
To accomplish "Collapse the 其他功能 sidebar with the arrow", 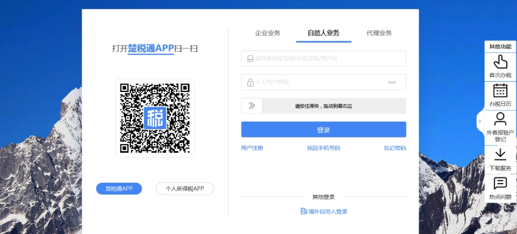I will 480,121.
